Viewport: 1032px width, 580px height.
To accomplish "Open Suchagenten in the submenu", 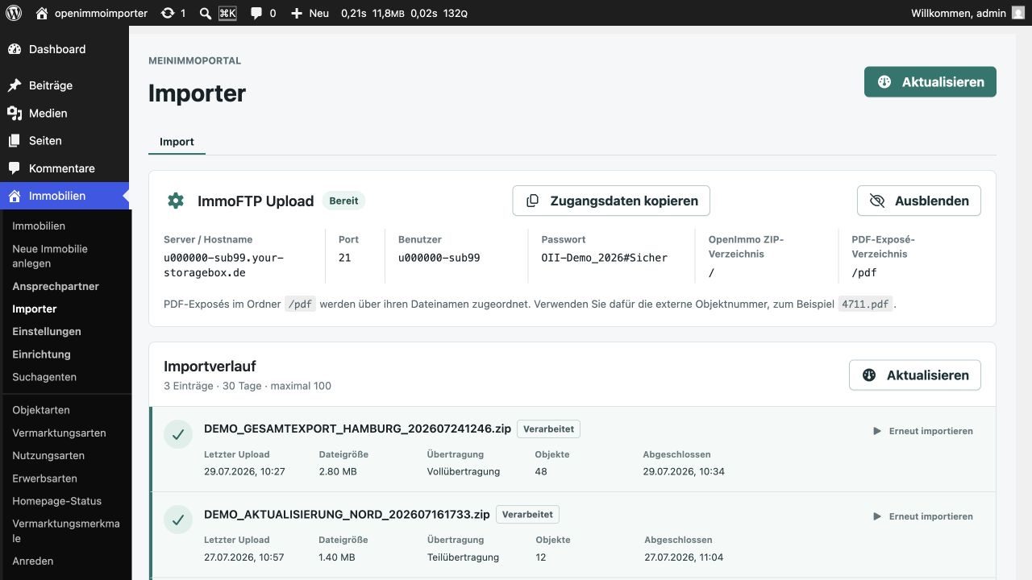I will coord(44,377).
